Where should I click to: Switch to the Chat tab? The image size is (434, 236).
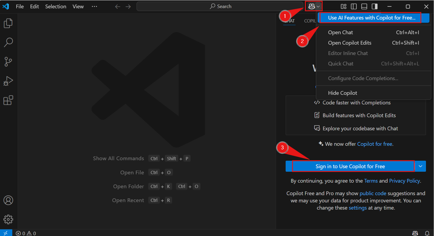point(289,21)
